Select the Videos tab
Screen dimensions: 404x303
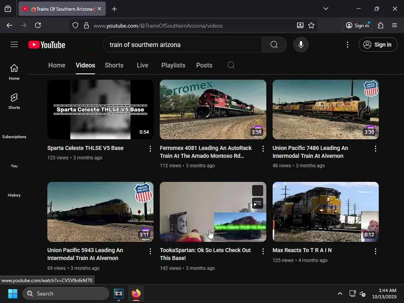pos(85,65)
